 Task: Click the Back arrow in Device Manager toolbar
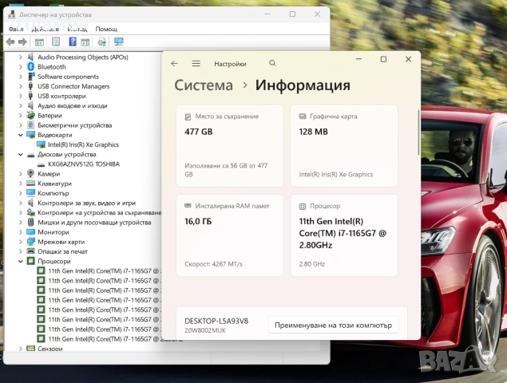(10, 41)
